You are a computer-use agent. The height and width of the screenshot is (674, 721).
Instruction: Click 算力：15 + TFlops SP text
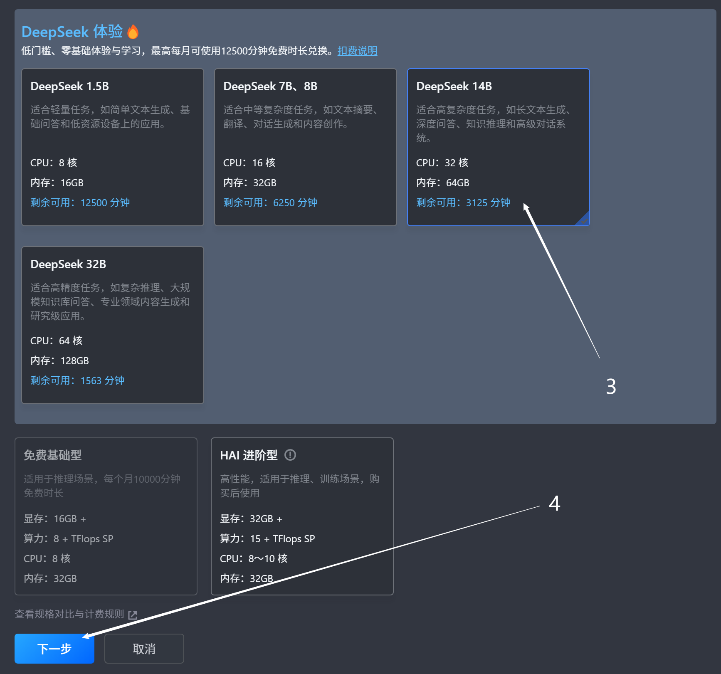pos(267,538)
